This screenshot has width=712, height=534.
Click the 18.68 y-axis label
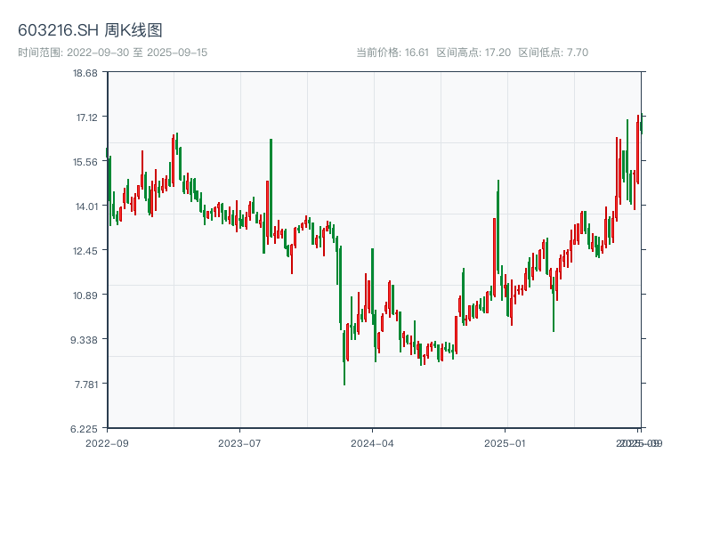click(x=85, y=73)
